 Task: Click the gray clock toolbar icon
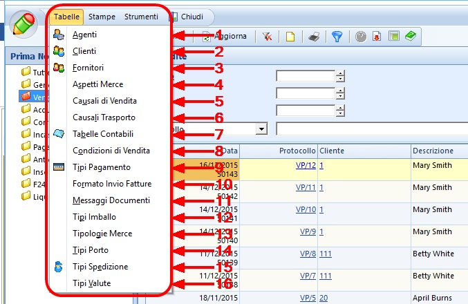pos(361,36)
